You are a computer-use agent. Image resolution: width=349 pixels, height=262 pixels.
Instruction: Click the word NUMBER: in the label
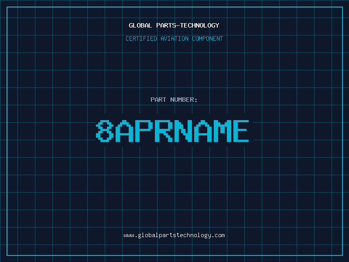(x=184, y=100)
